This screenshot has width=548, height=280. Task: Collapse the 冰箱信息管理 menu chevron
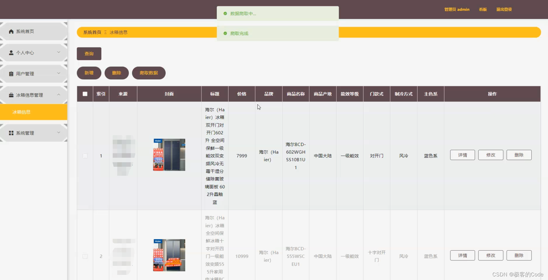[59, 95]
